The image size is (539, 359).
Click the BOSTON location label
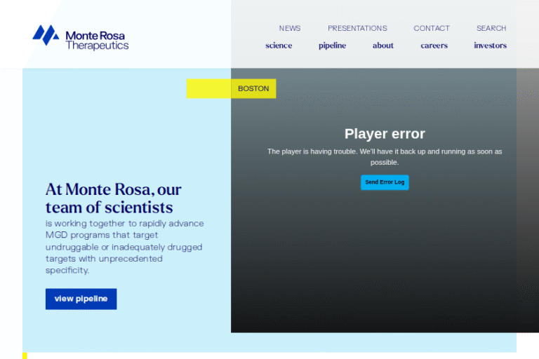tap(253, 89)
